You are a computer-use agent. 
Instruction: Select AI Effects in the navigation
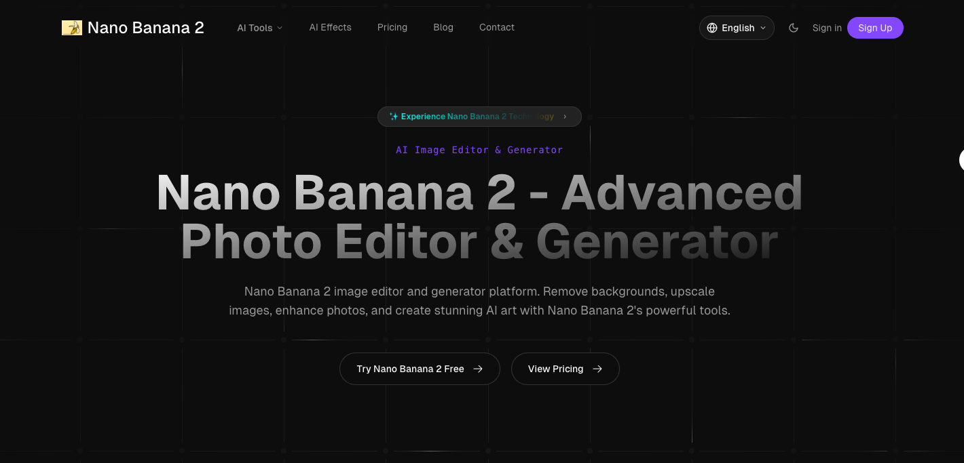coord(330,28)
